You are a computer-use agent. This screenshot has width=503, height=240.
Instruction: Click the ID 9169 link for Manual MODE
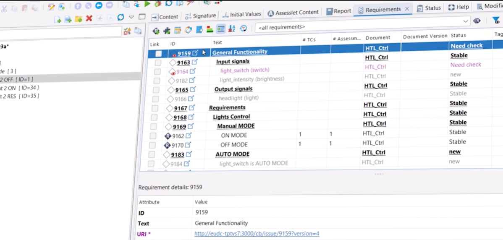click(179, 127)
